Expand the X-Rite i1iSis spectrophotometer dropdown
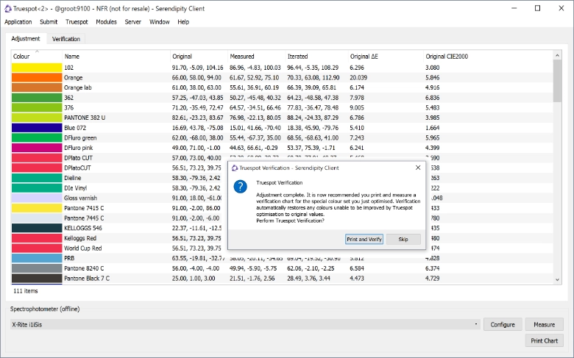Screen dimensions: 574x358 point(475,324)
